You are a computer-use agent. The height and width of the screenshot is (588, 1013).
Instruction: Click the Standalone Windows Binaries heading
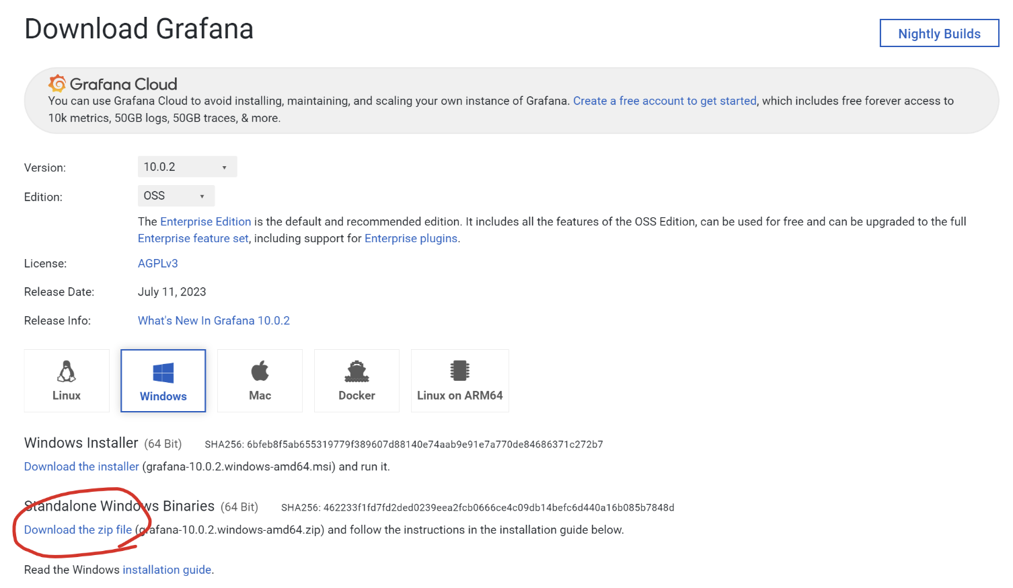[x=119, y=506]
